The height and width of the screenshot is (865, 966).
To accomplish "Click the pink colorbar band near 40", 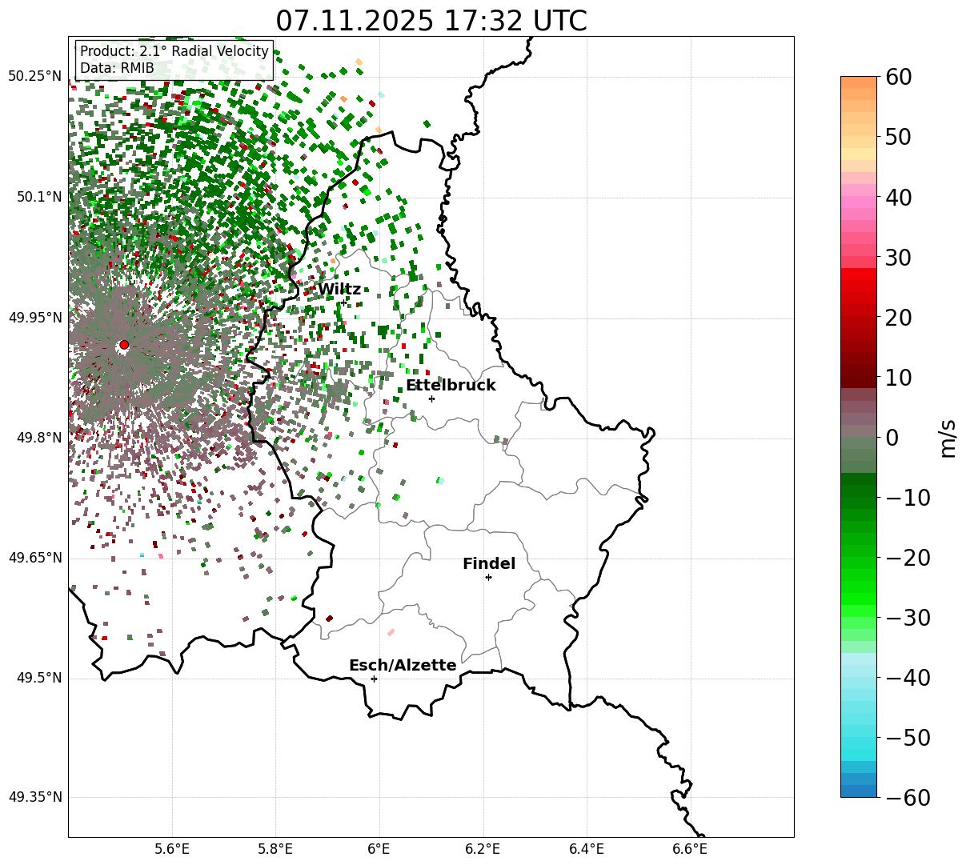I will pyautogui.click(x=859, y=203).
